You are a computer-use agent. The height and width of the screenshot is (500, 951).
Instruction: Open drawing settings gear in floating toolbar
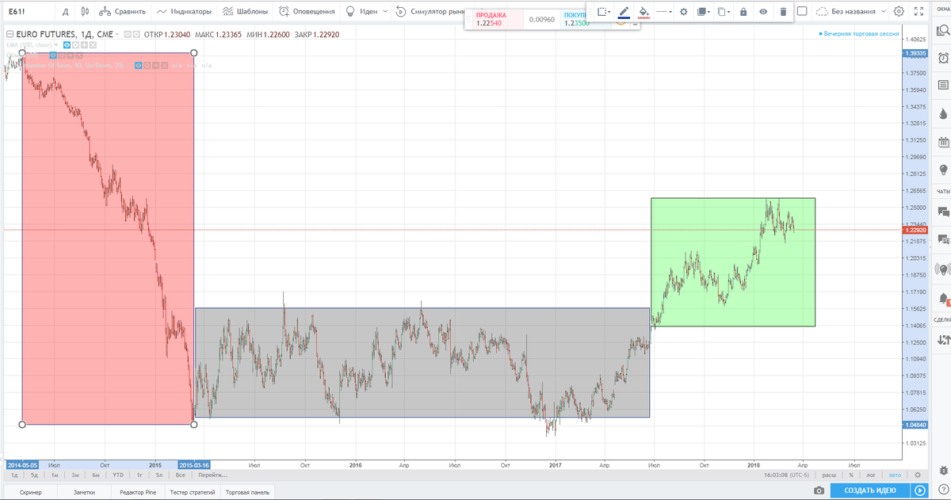(x=683, y=12)
